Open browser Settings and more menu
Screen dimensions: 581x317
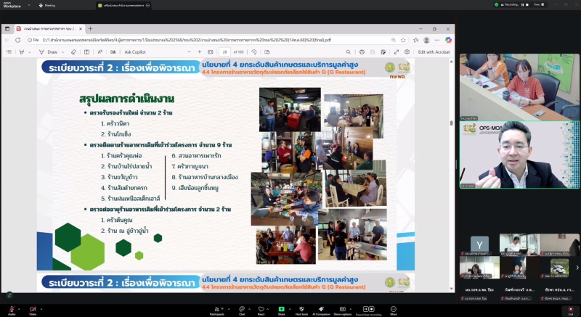point(437,40)
